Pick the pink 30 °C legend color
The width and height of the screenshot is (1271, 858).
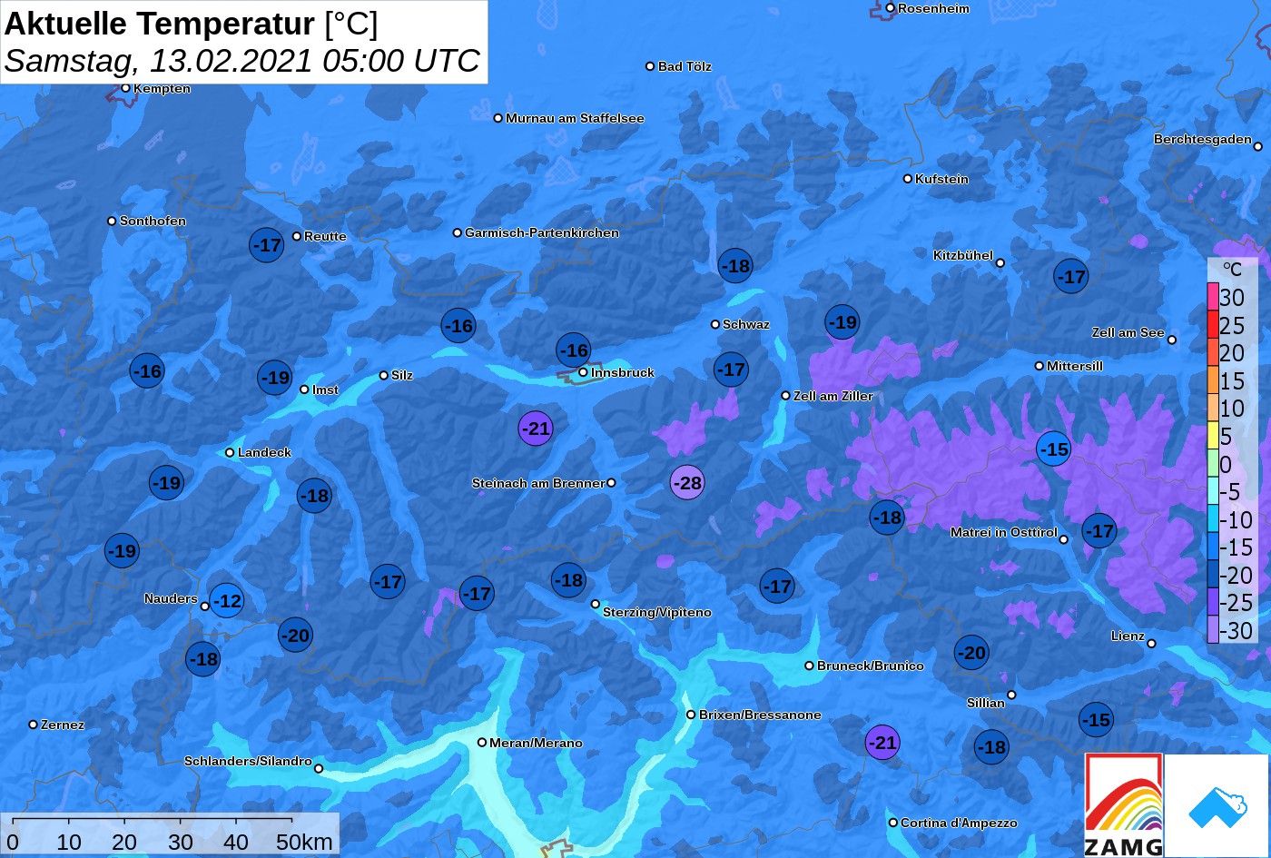click(1213, 297)
